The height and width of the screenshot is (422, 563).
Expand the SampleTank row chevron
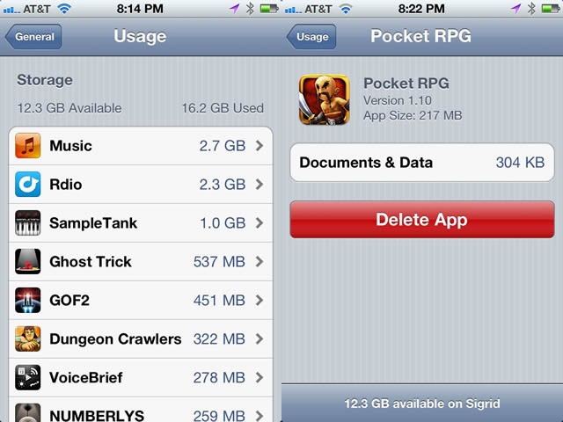[x=260, y=222]
